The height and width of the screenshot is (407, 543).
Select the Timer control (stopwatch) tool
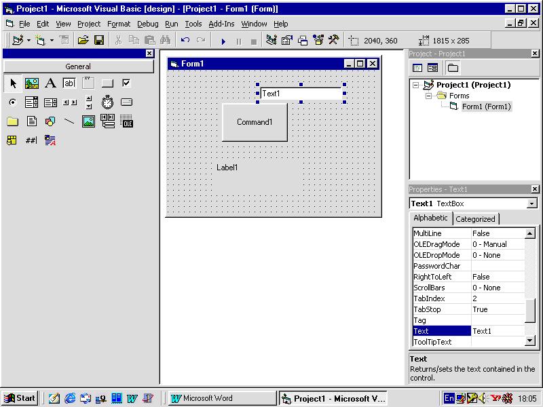pos(107,102)
